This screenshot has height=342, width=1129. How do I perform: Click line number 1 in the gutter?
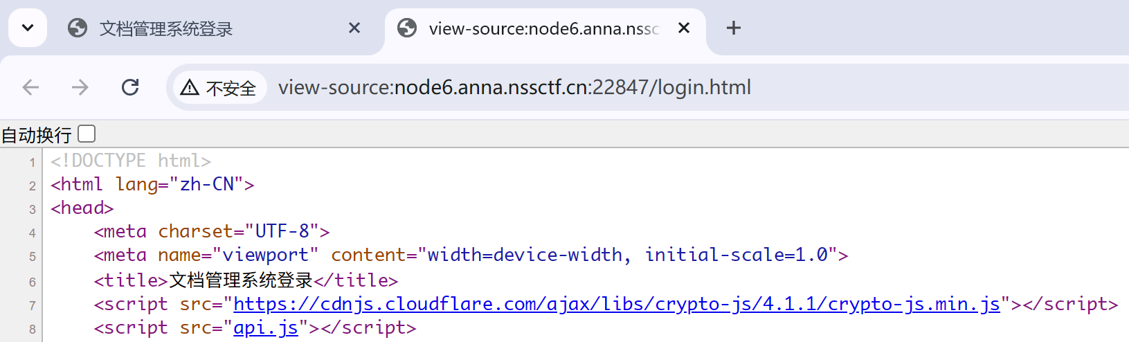coord(33,163)
